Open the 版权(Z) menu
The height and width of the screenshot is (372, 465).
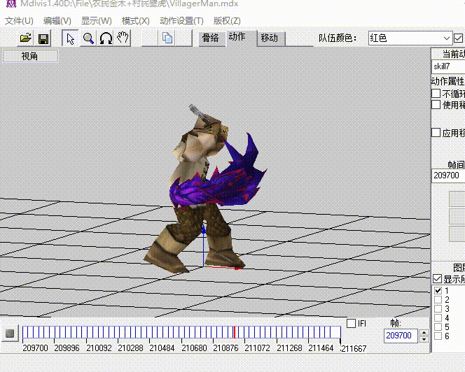coord(227,21)
